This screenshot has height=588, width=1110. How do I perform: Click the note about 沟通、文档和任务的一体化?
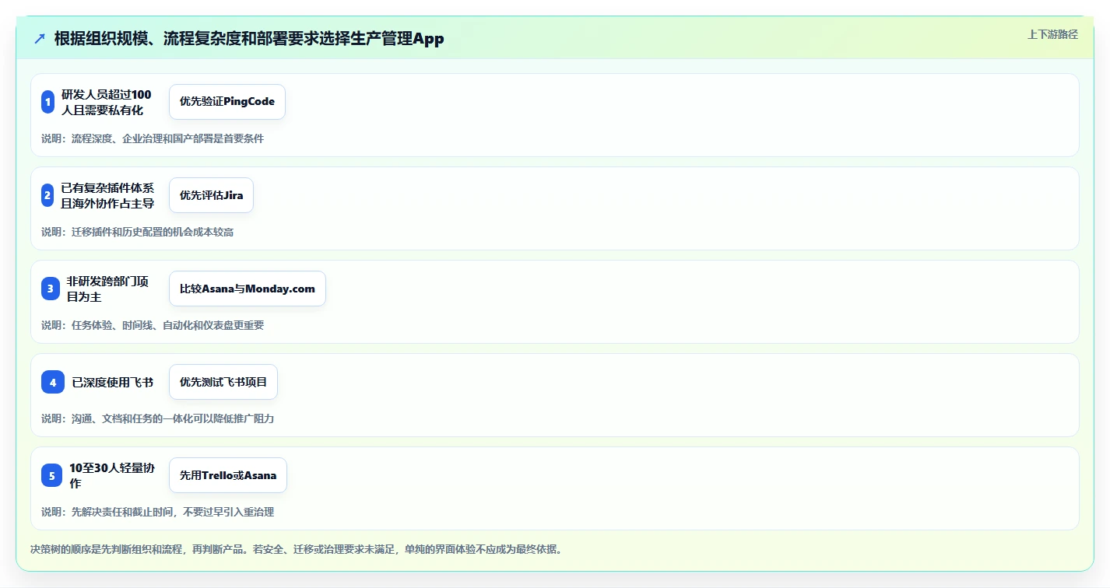click(158, 418)
